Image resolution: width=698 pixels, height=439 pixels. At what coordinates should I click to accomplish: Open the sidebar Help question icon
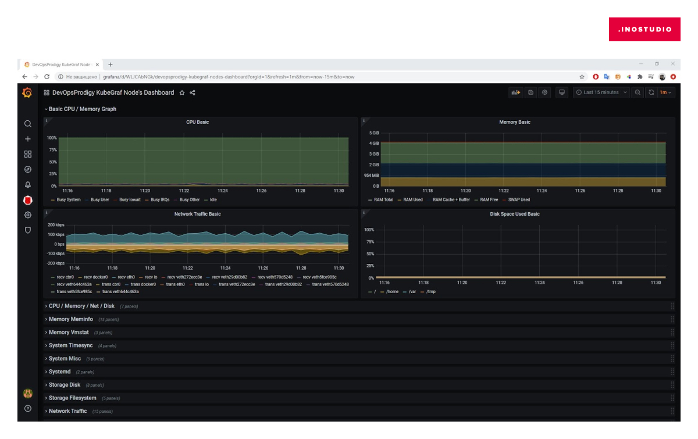[x=27, y=409]
